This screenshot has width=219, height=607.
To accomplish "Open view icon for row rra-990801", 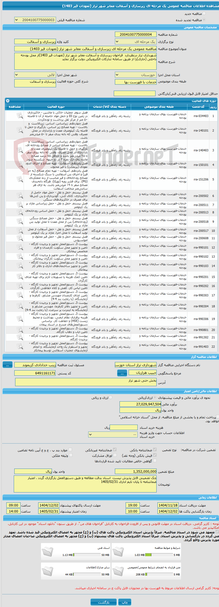I will [20, 330].
